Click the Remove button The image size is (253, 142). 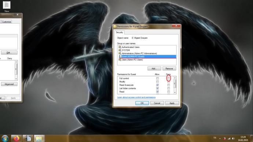pyautogui.click(x=169, y=68)
